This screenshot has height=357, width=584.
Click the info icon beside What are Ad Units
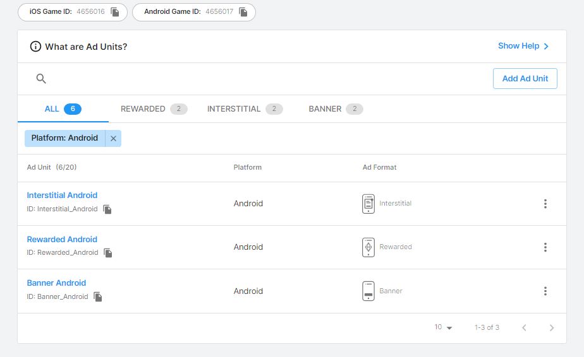[x=36, y=47]
